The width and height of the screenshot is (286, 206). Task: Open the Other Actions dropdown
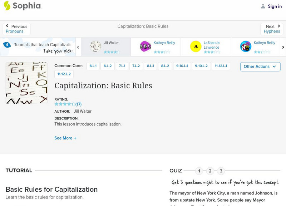pos(260,67)
